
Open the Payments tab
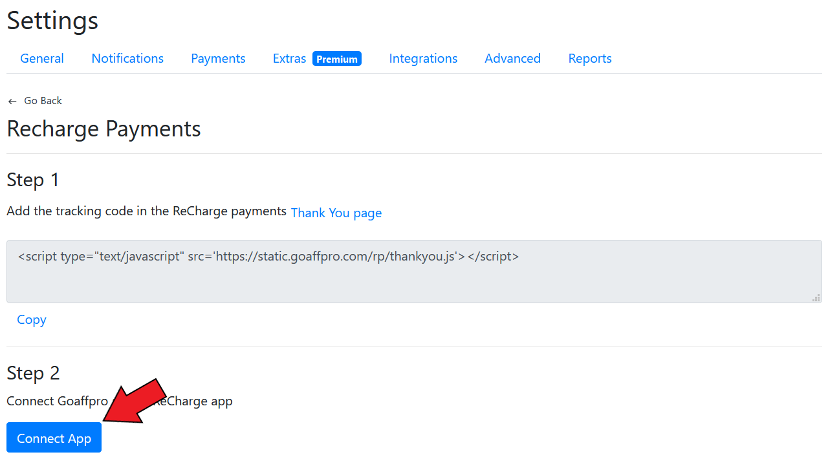218,58
